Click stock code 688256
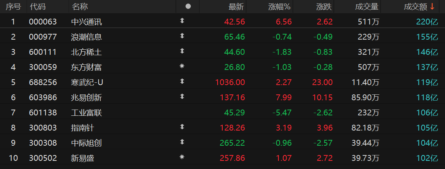 pyautogui.click(x=43, y=82)
